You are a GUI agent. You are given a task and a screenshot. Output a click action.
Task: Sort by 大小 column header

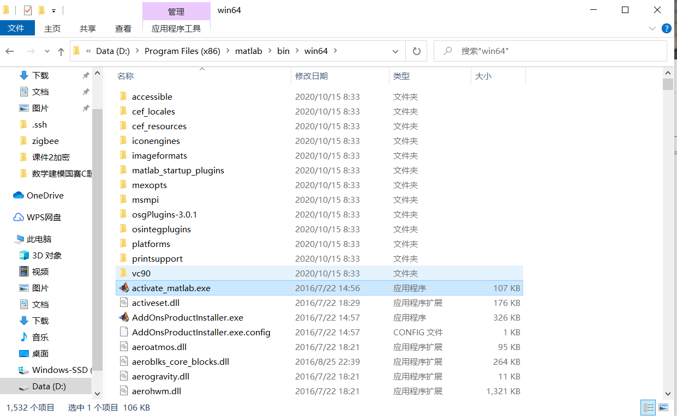tap(483, 76)
